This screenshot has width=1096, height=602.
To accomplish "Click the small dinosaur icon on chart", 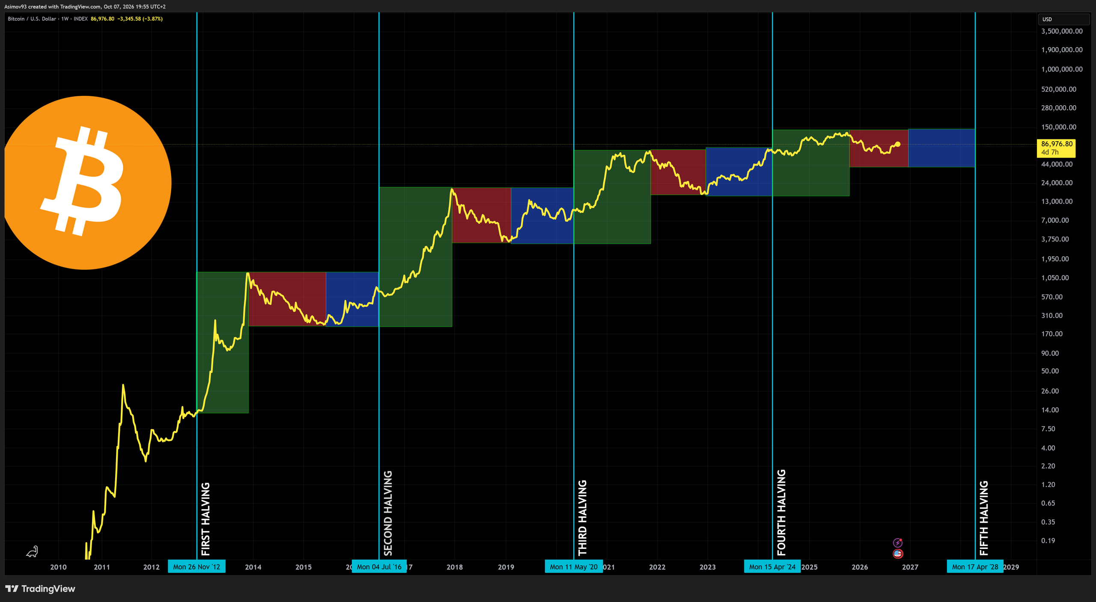I will click(x=32, y=552).
